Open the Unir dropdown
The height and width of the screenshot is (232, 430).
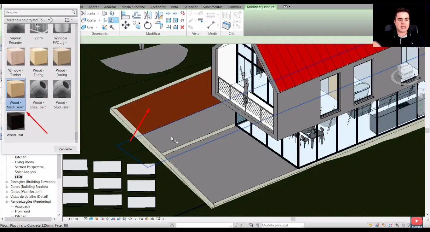[x=96, y=27]
